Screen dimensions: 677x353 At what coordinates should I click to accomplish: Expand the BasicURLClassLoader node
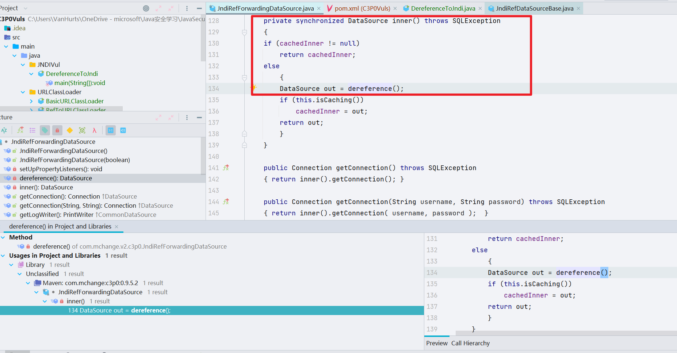(x=31, y=101)
